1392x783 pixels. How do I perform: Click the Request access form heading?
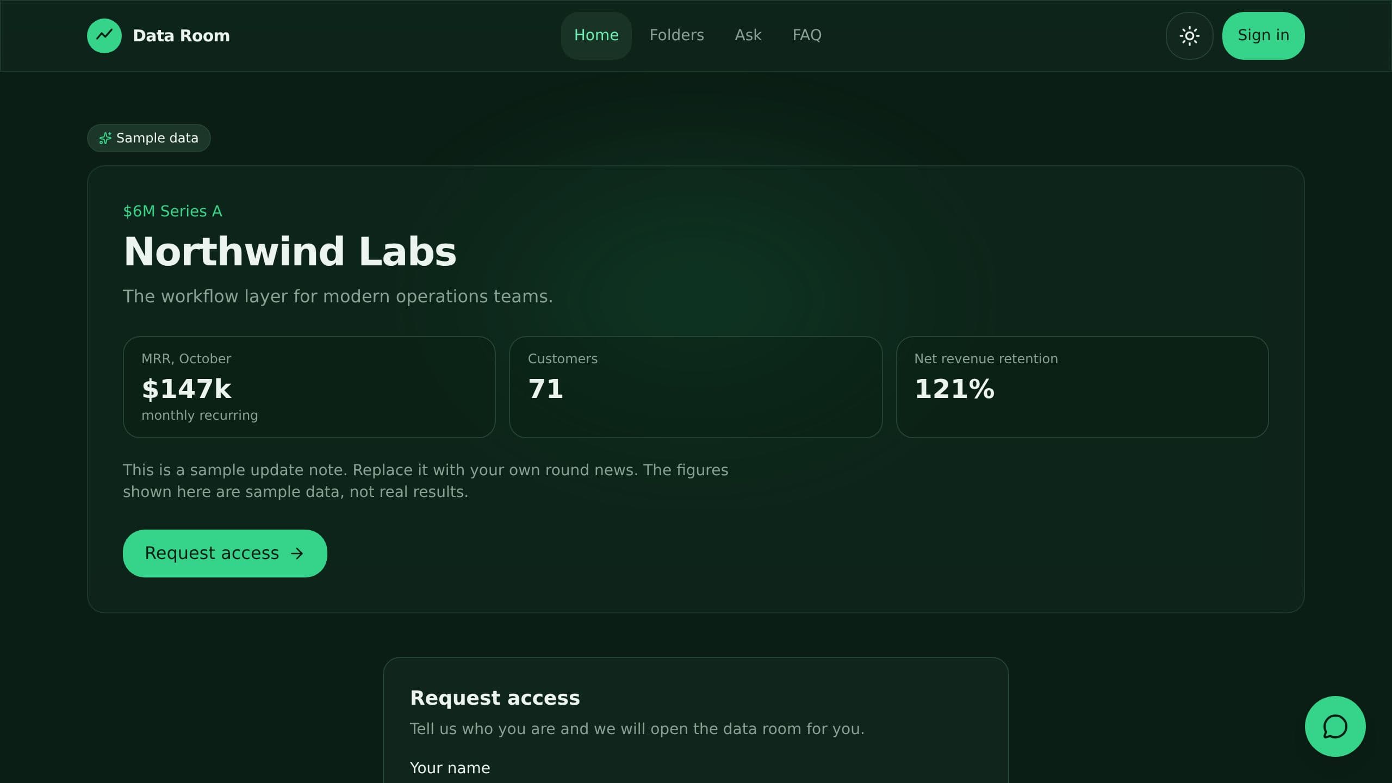495,698
